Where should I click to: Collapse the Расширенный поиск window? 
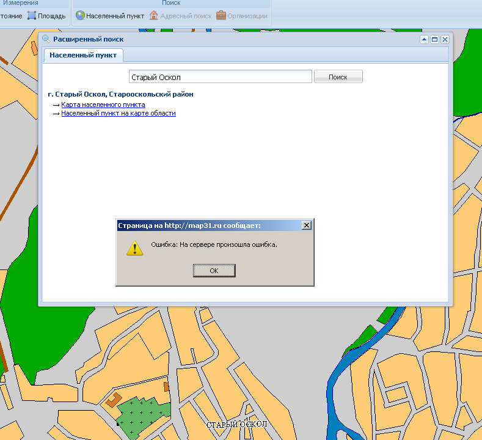[424, 39]
